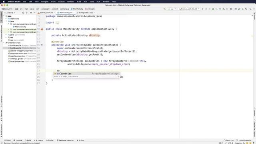This screenshot has width=256, height=144.
Task: Click the Select Opened File target icon
Action: coord(23,13)
